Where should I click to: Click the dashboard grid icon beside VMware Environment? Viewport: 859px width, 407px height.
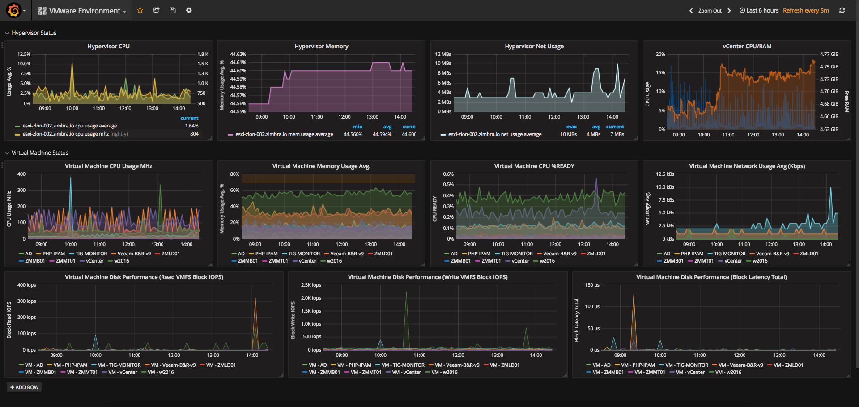(x=43, y=11)
